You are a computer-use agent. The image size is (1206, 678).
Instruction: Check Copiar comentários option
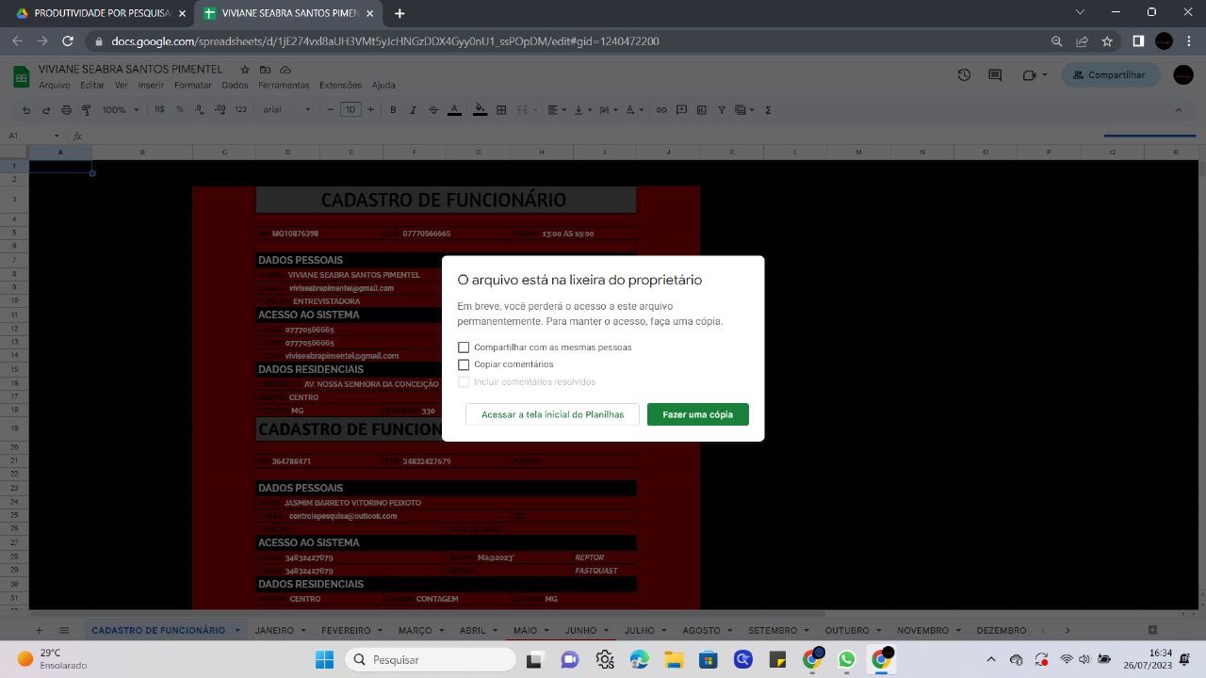coord(464,364)
